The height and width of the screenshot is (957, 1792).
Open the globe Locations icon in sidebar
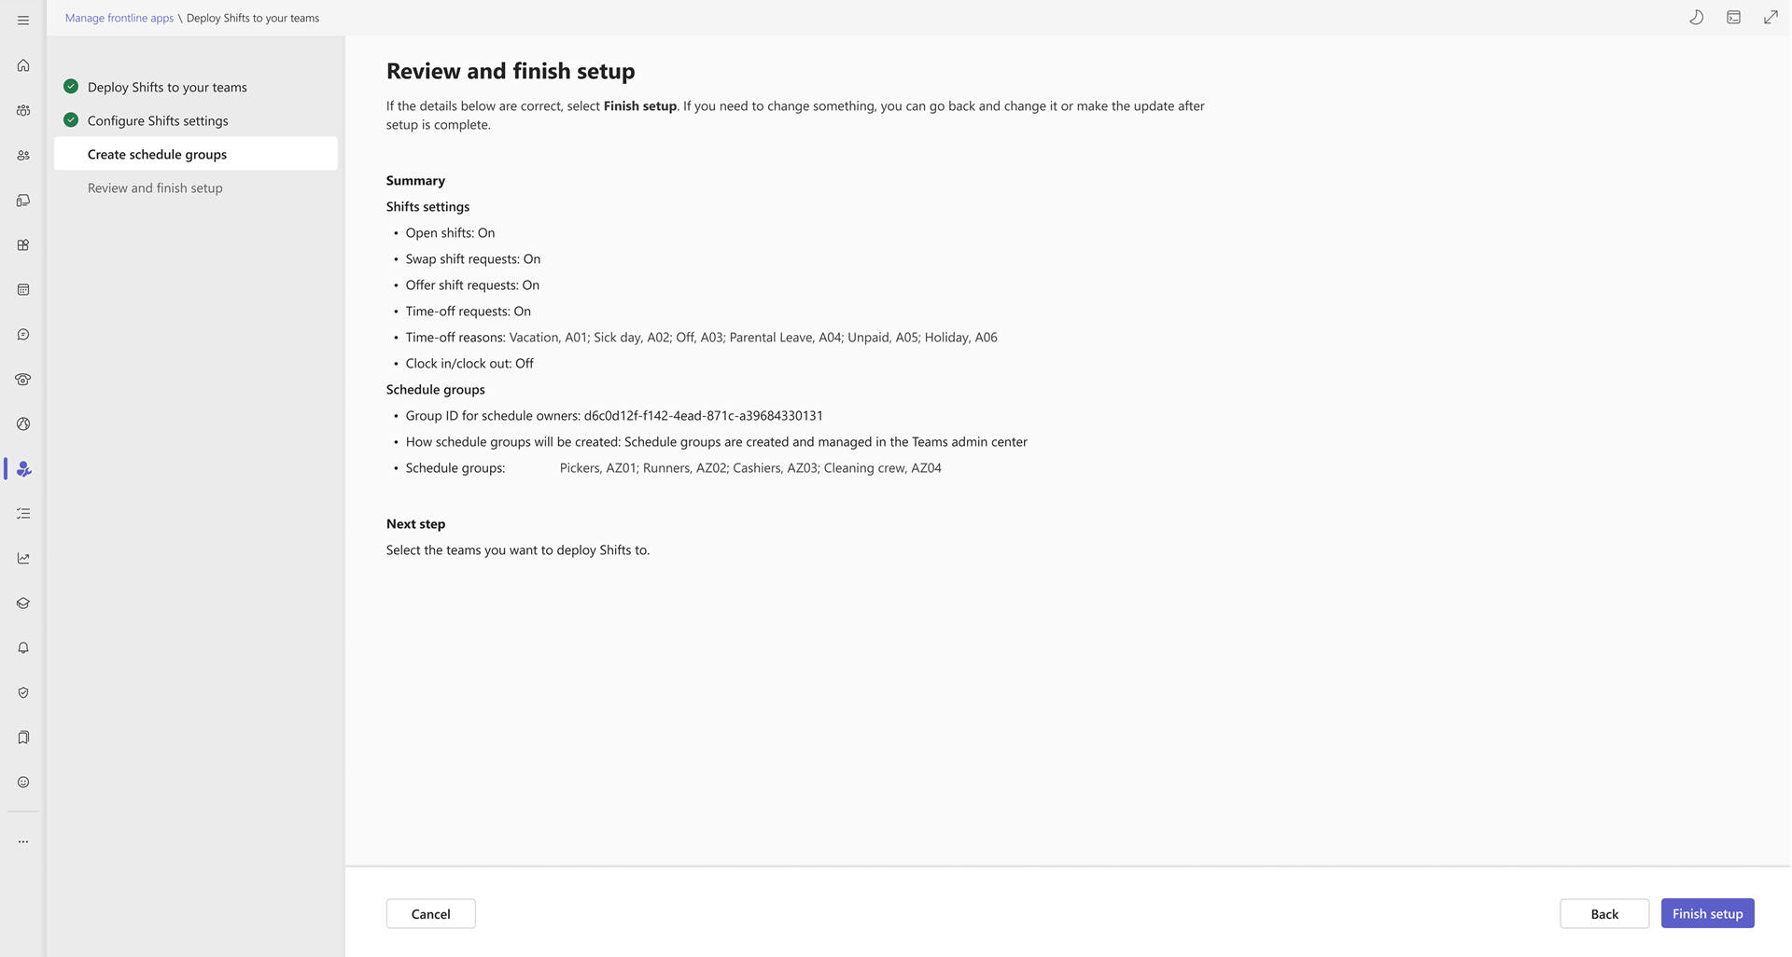[x=23, y=424]
